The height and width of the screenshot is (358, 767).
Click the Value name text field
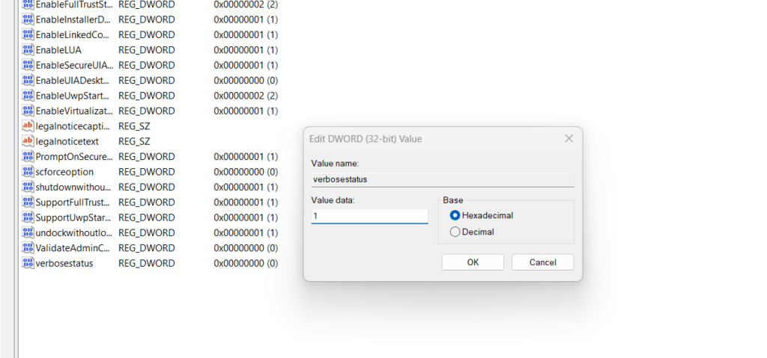442,179
